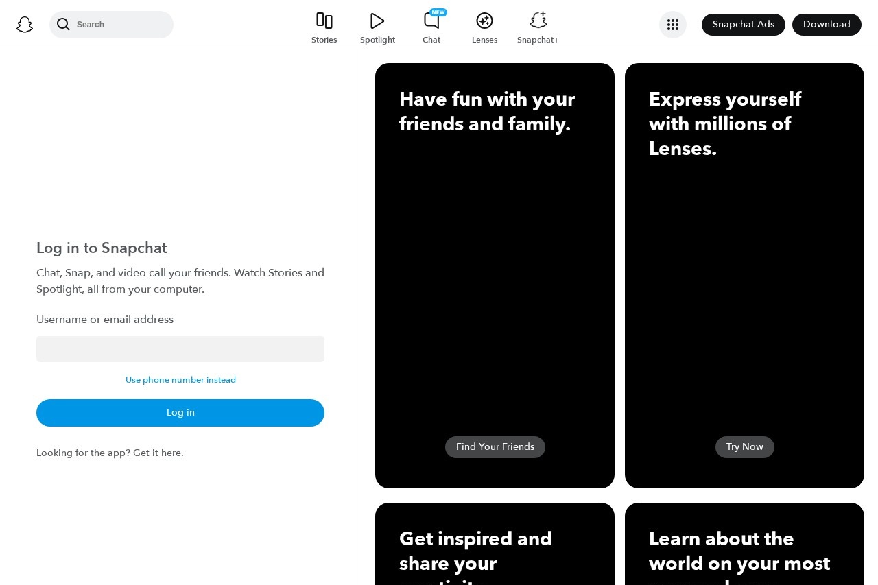The height and width of the screenshot is (585, 878).
Task: Open the Snapchat+ ghost icon
Action: coord(538,21)
